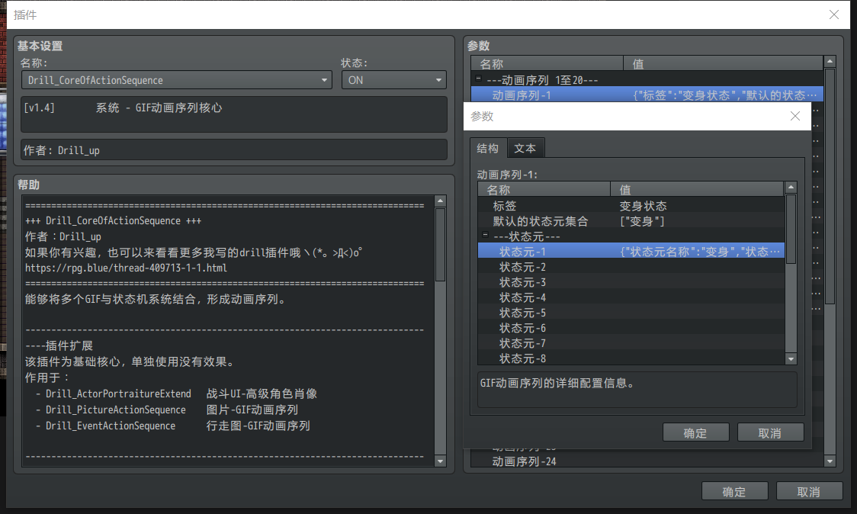The image size is (857, 514).
Task: Click the scroll-down arrow of the 状态元 list
Action: point(791,358)
